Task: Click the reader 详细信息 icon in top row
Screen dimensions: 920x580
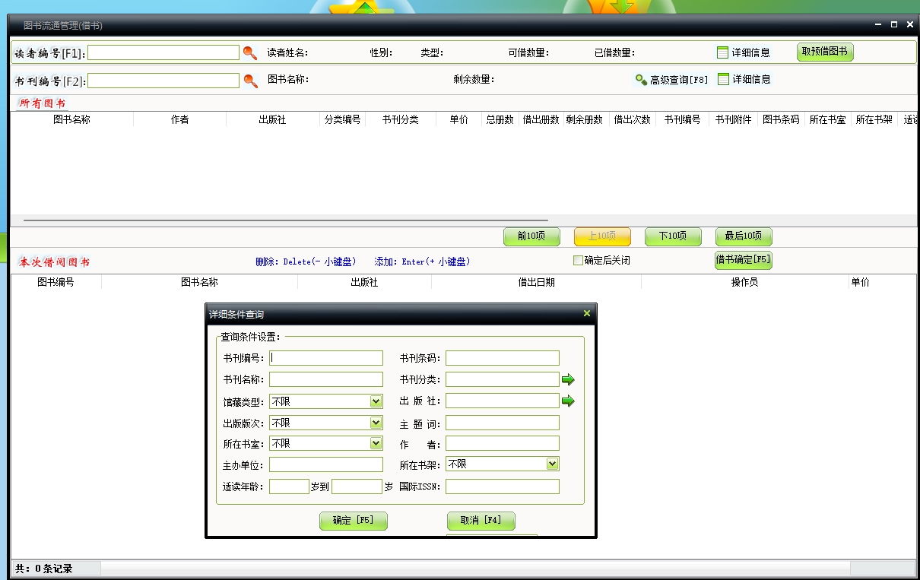Action: [x=723, y=52]
